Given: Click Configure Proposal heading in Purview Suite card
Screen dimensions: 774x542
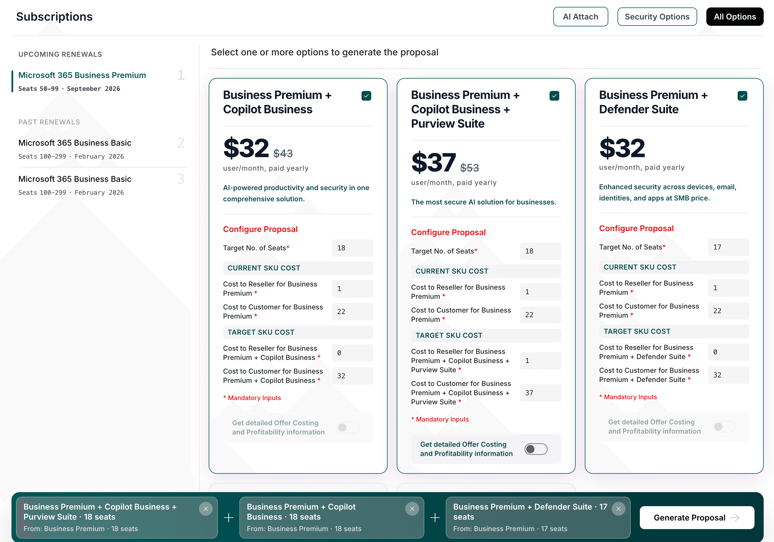Looking at the screenshot, I should pos(448,232).
